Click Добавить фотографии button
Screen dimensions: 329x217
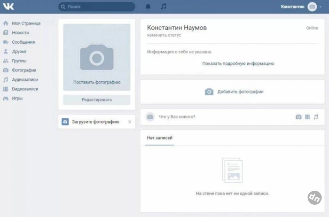234,92
